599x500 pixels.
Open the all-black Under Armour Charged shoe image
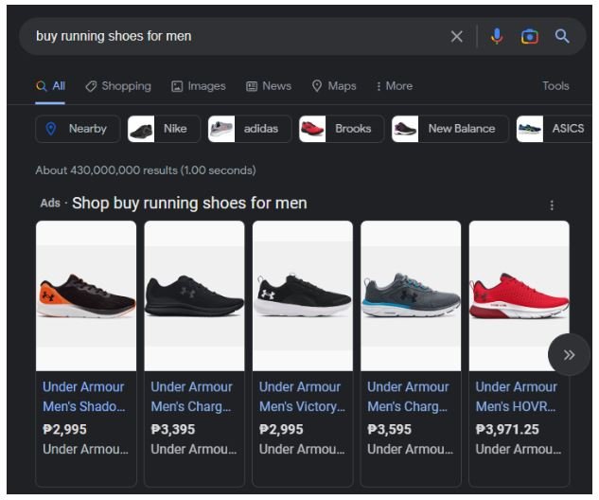coord(194,295)
